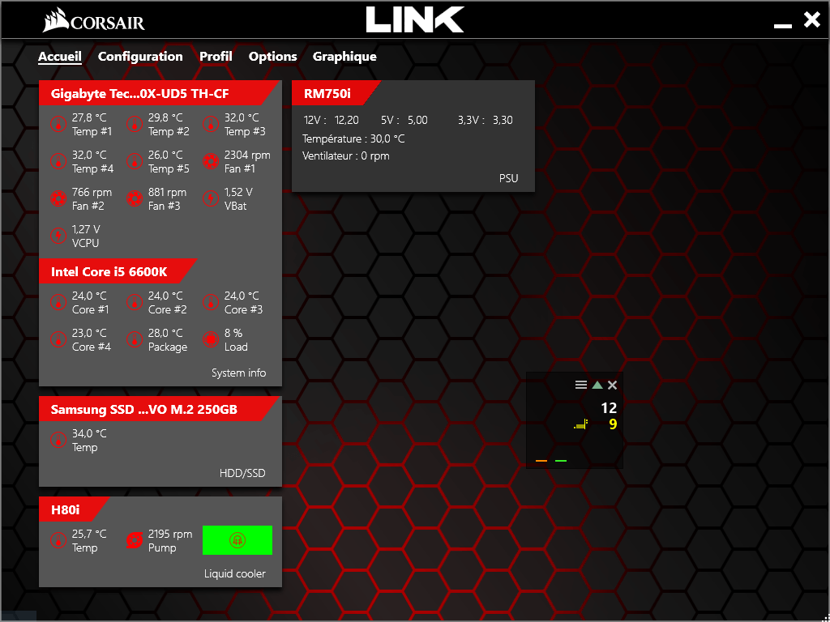Select the Core #1 temperature icon

pyautogui.click(x=58, y=303)
